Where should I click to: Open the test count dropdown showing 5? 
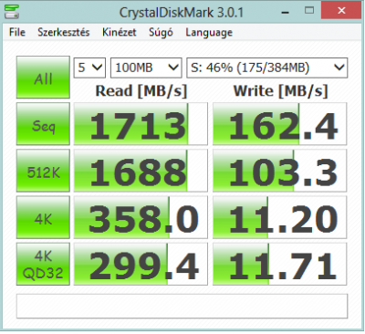[89, 68]
